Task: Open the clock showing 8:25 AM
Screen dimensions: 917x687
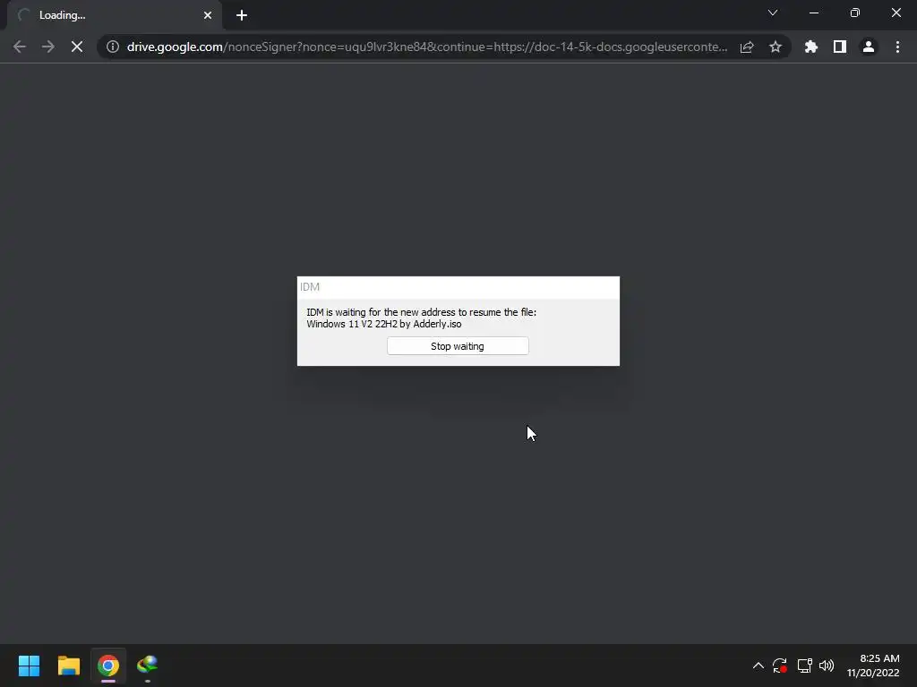Action: pyautogui.click(x=873, y=666)
